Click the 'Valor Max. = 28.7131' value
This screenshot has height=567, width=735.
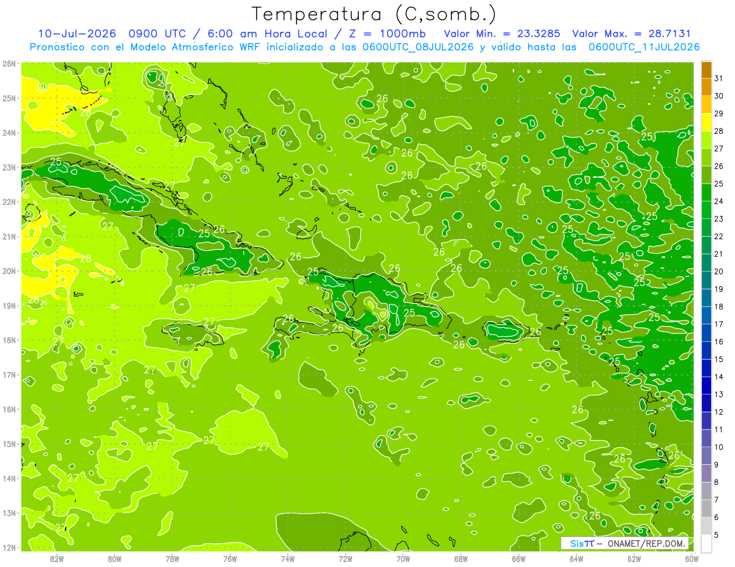631,34
